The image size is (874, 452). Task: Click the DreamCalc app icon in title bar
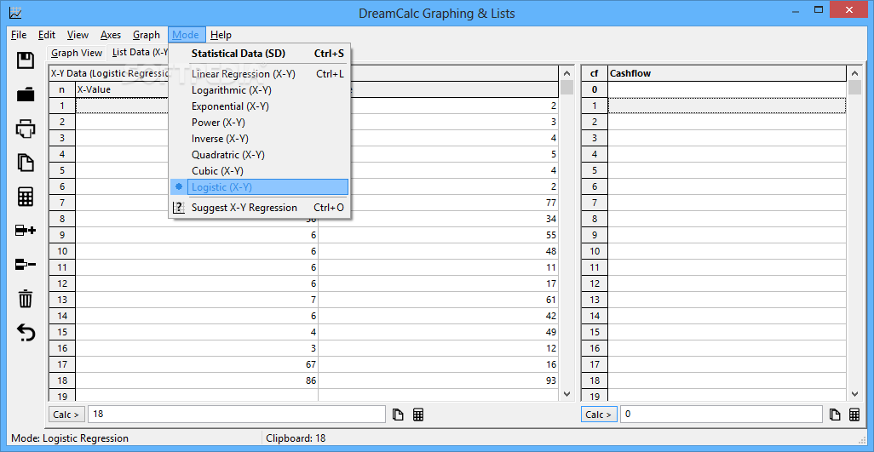[x=15, y=12]
